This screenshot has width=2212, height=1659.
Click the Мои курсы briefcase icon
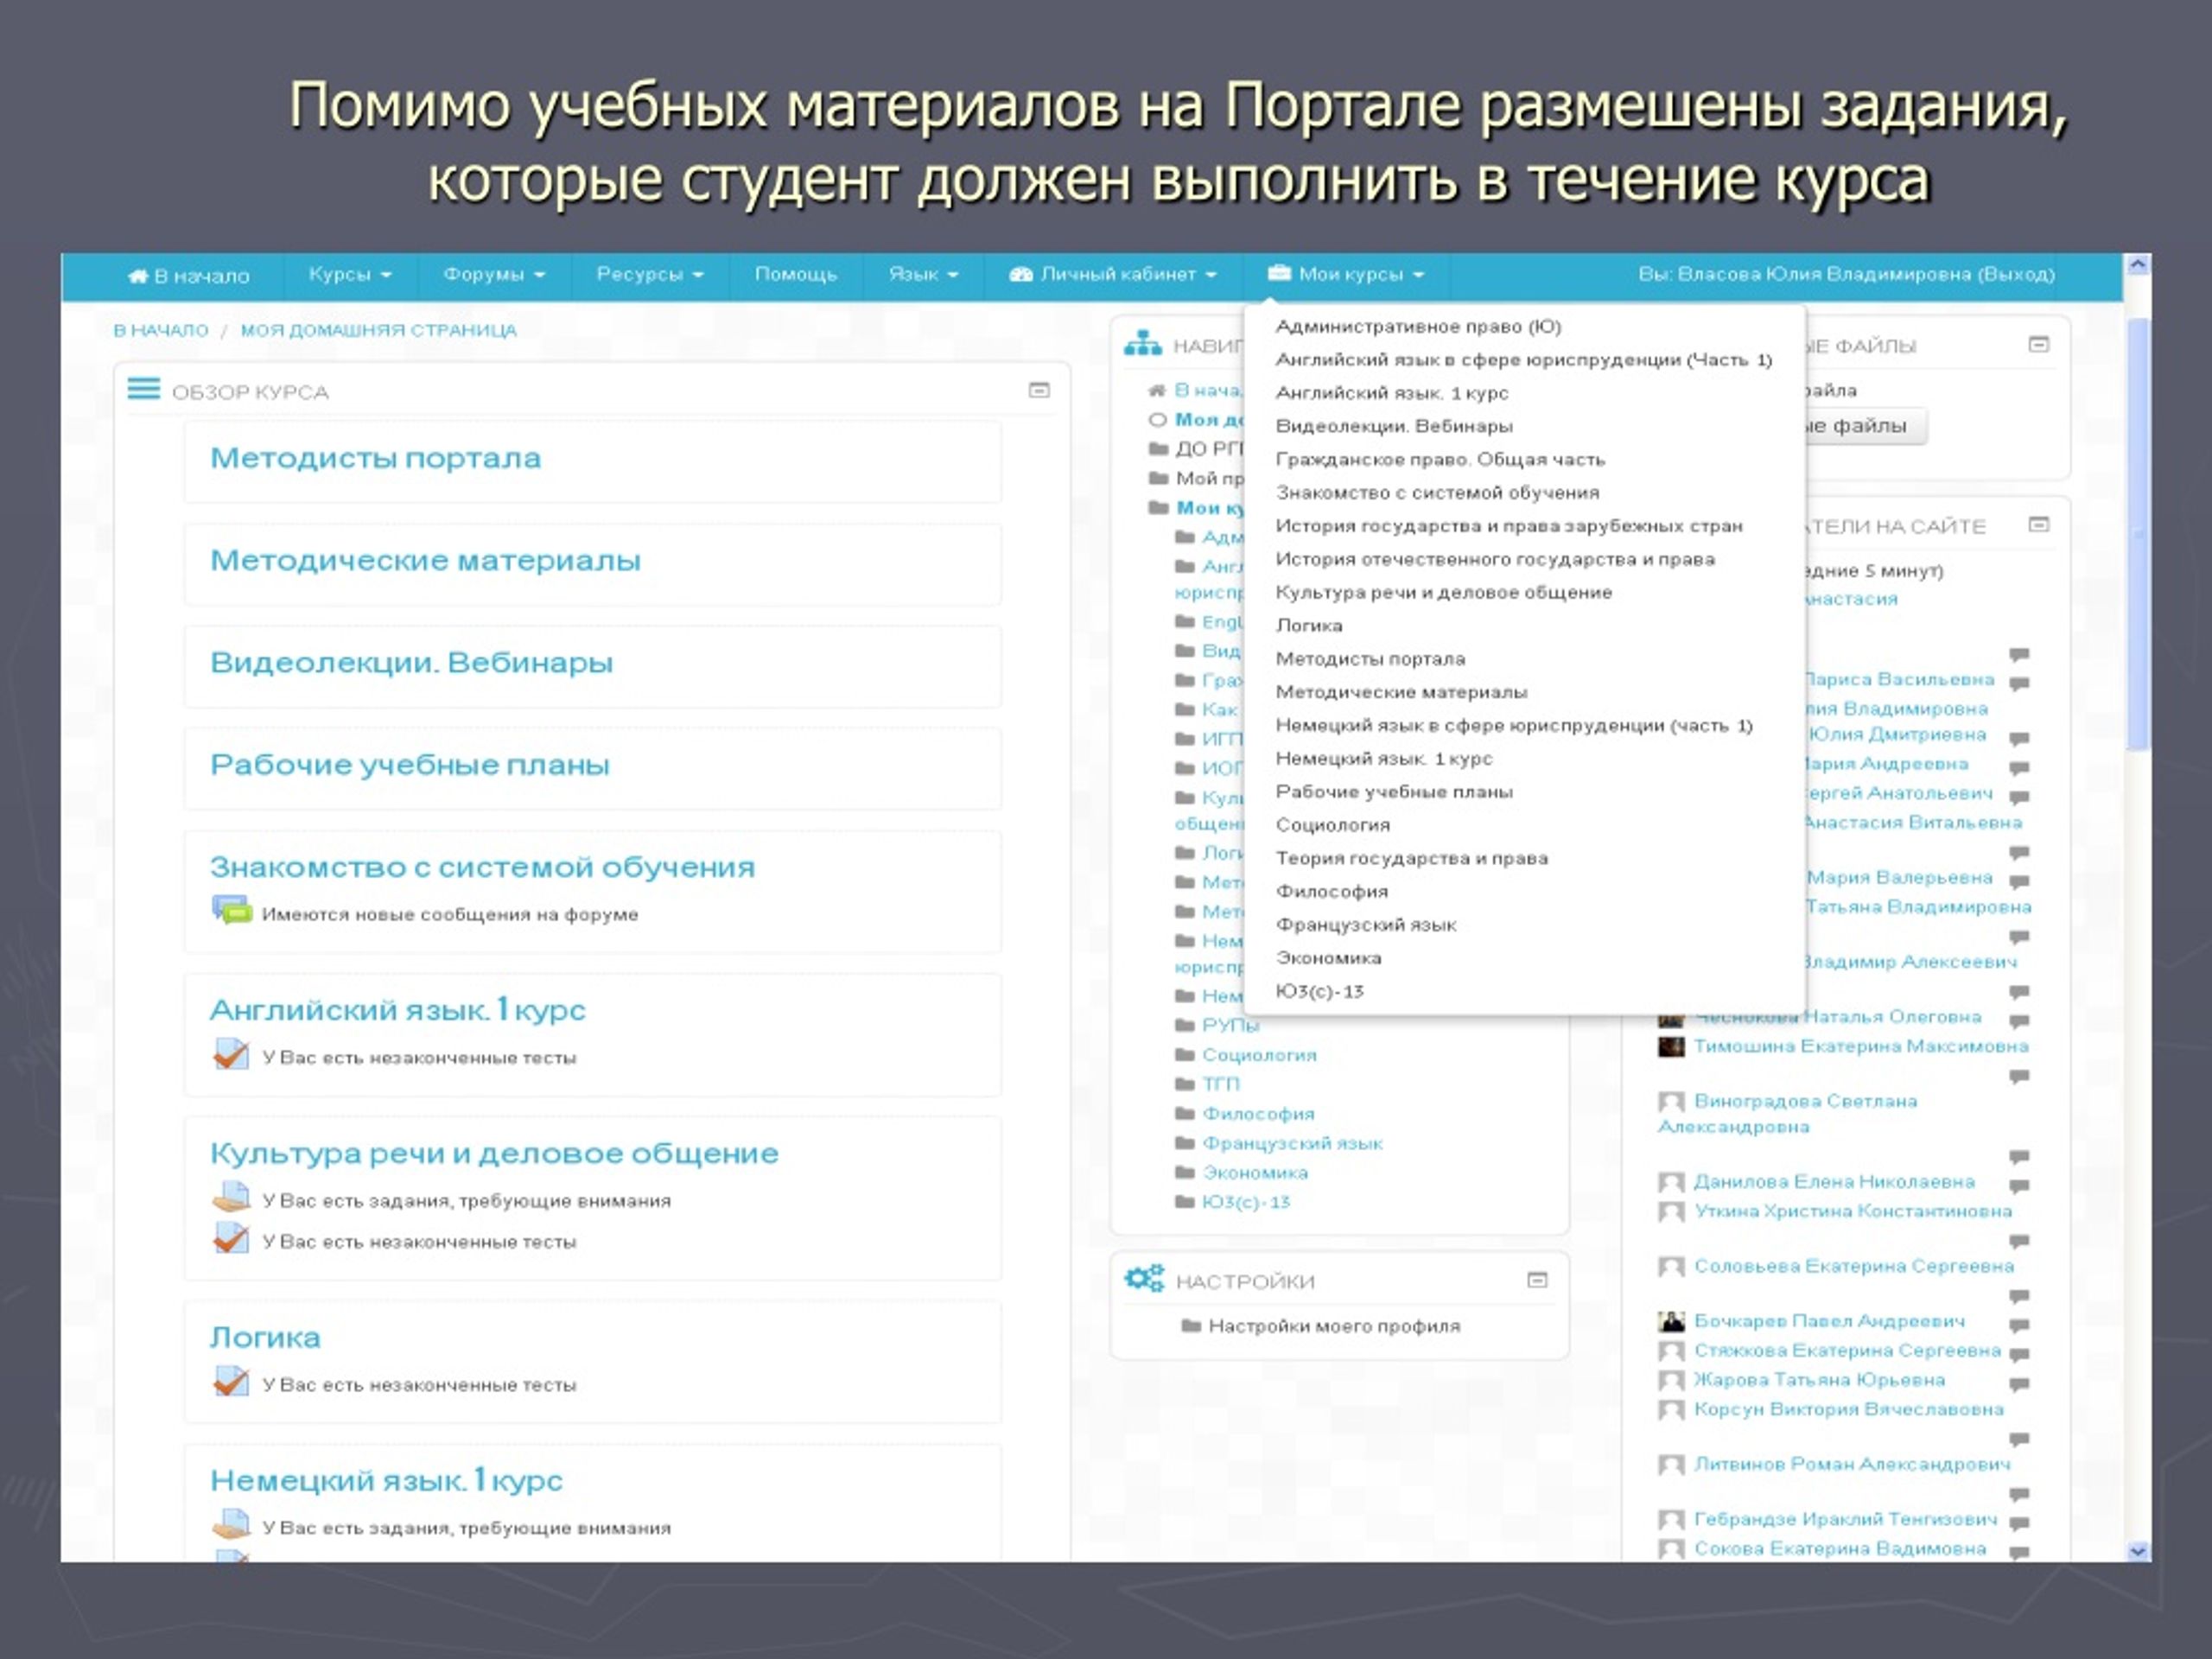[x=1279, y=274]
